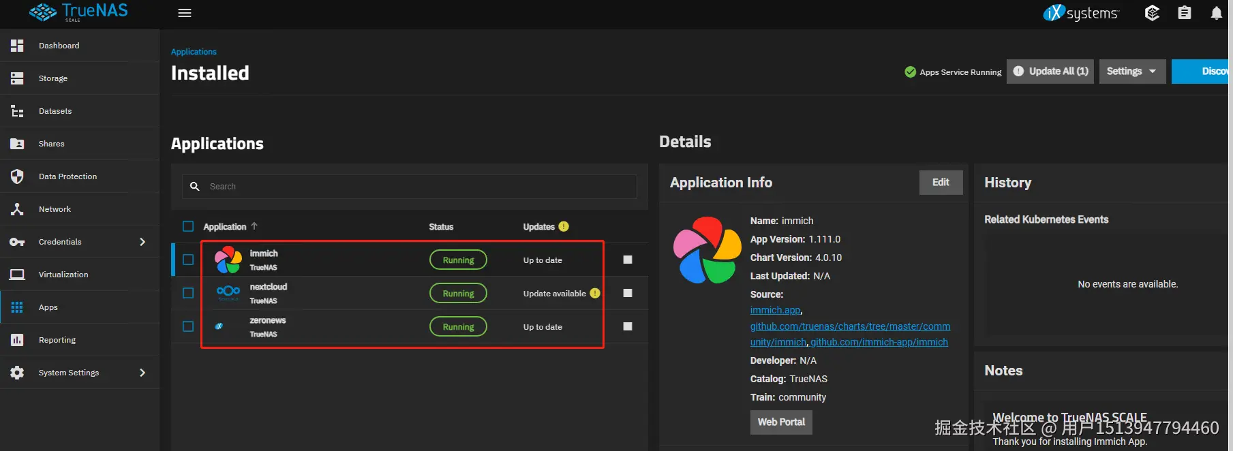Image resolution: width=1233 pixels, height=451 pixels.
Task: Open the immich.app source link
Action: click(775, 310)
